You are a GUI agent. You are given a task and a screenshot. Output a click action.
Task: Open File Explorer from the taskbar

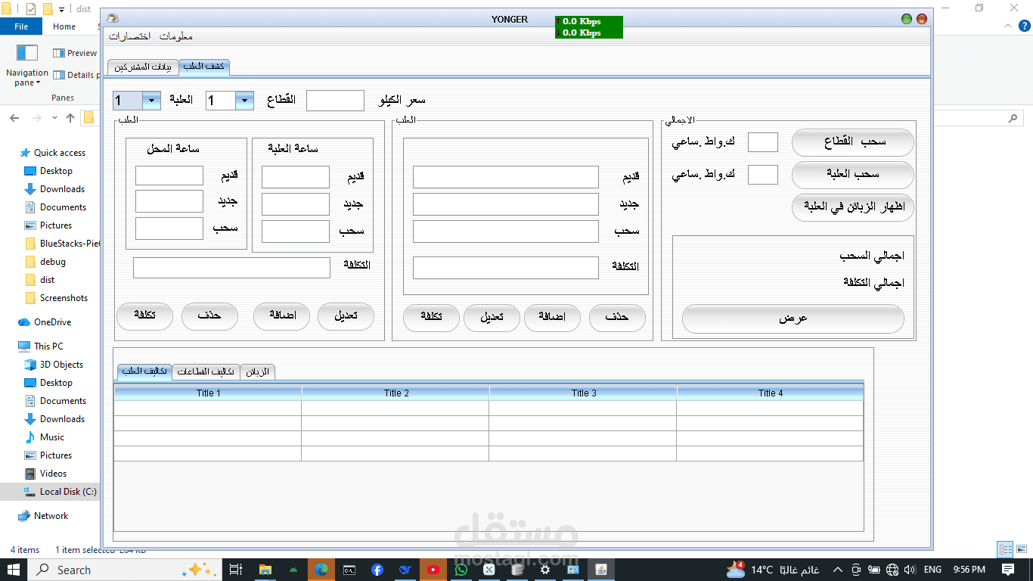click(265, 570)
